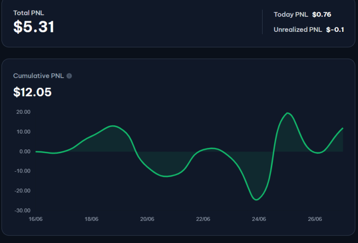Viewport: 358px width, 243px height.
Task: Click the -30.00 y-axis label
Action: pyautogui.click(x=22, y=210)
